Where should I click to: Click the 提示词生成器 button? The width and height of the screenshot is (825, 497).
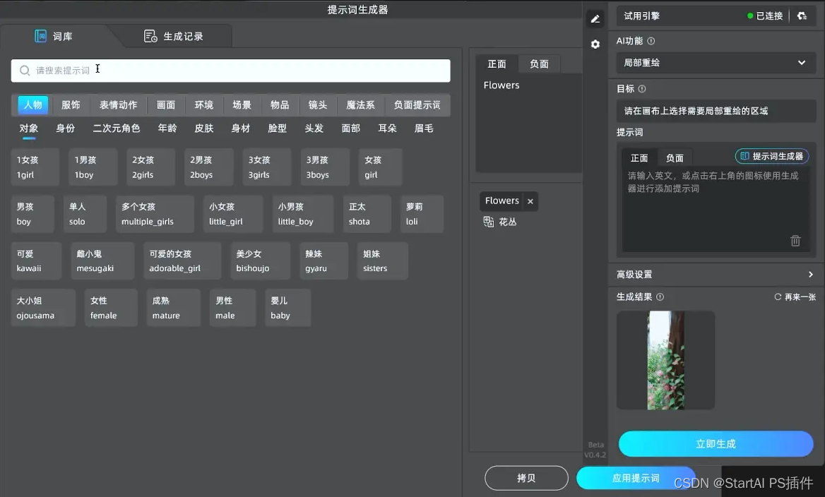tap(772, 156)
